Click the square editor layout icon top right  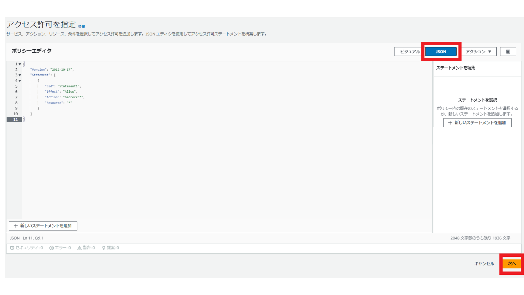point(508,51)
